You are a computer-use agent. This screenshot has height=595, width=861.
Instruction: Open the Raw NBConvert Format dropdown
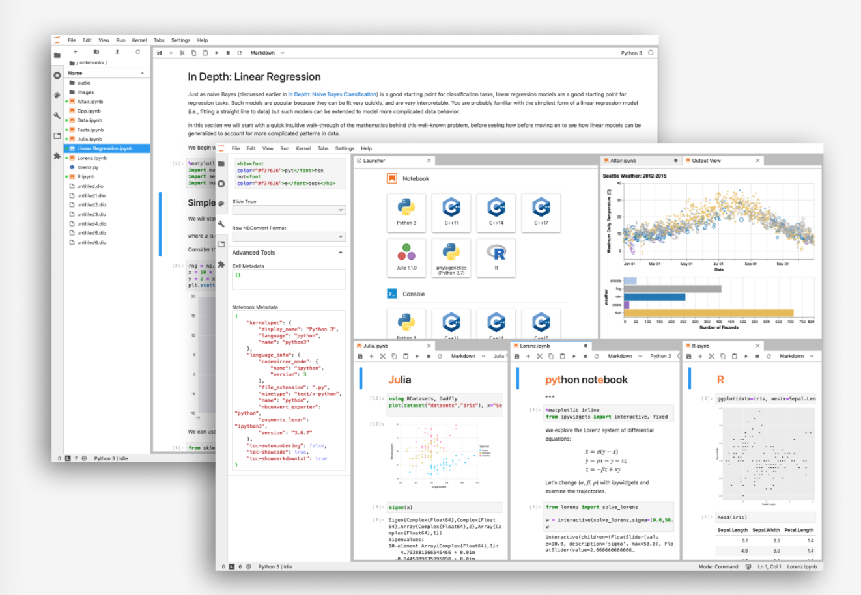click(x=289, y=237)
